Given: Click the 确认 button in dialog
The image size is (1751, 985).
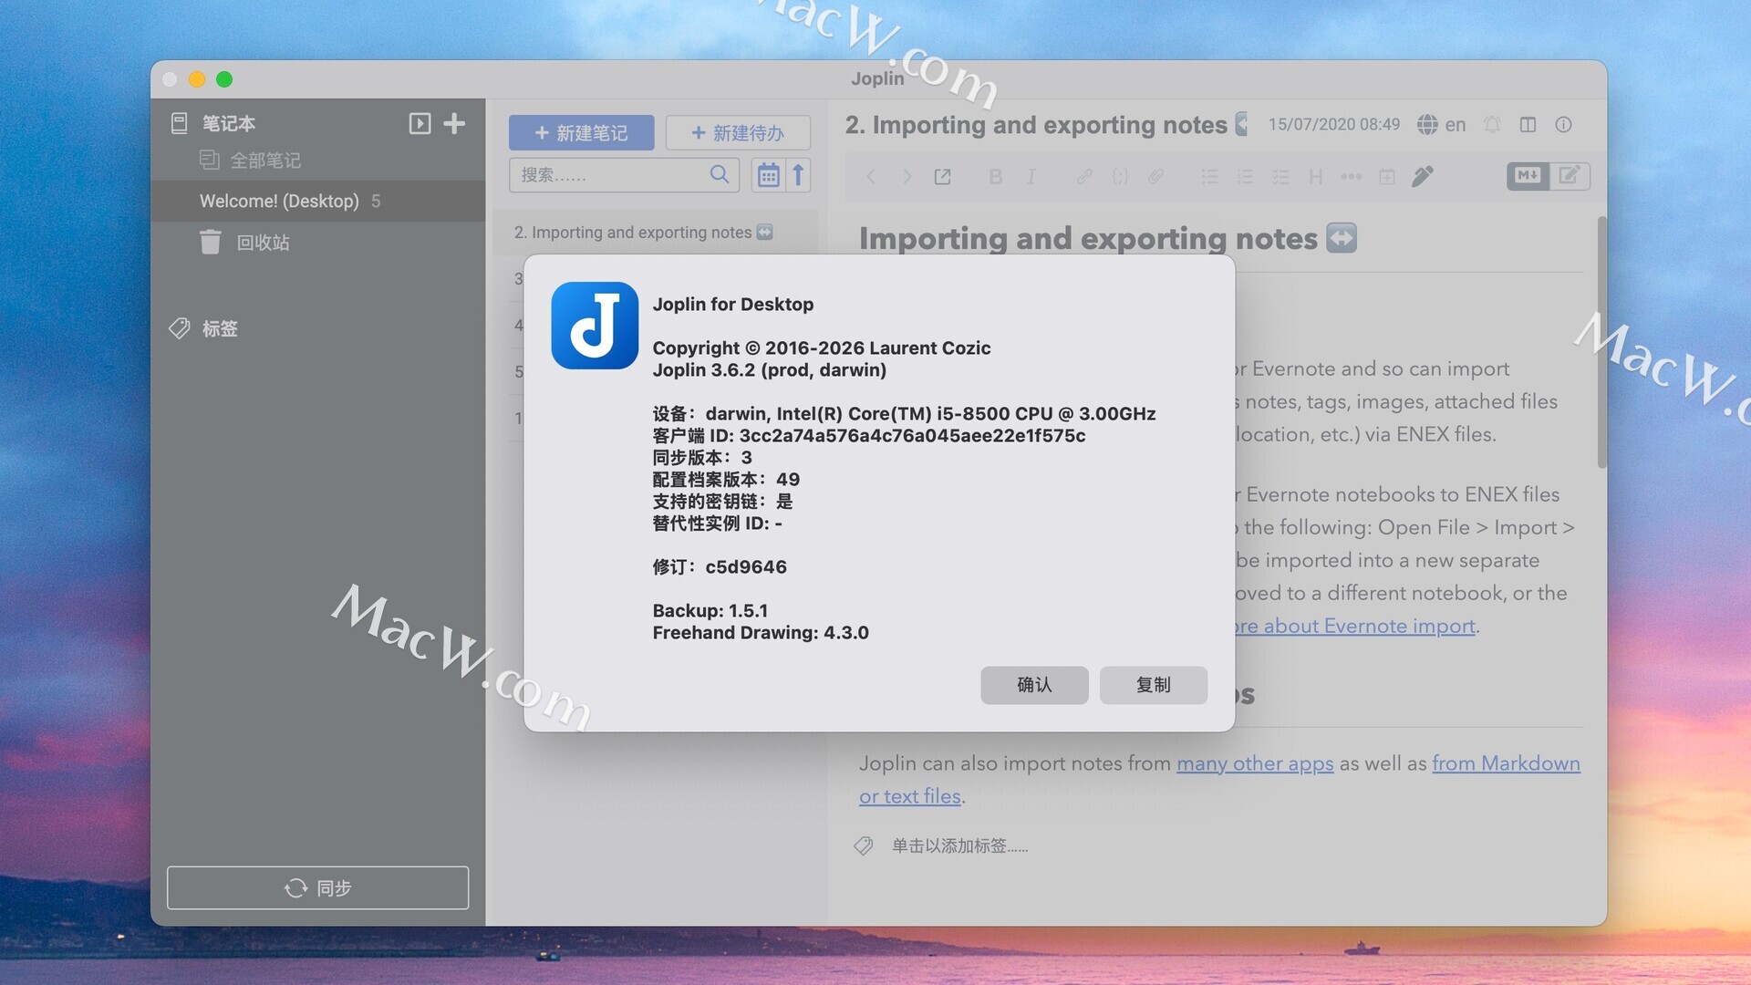Looking at the screenshot, I should coord(1034,685).
